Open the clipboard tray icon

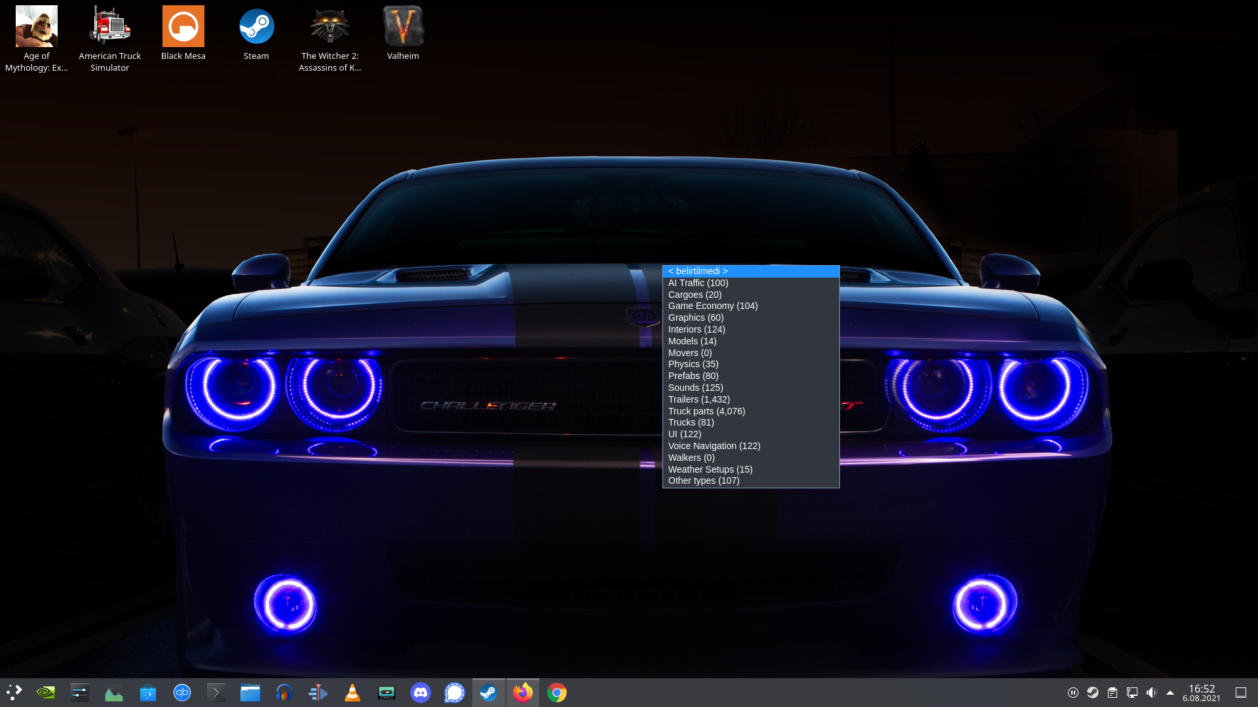point(1113,693)
